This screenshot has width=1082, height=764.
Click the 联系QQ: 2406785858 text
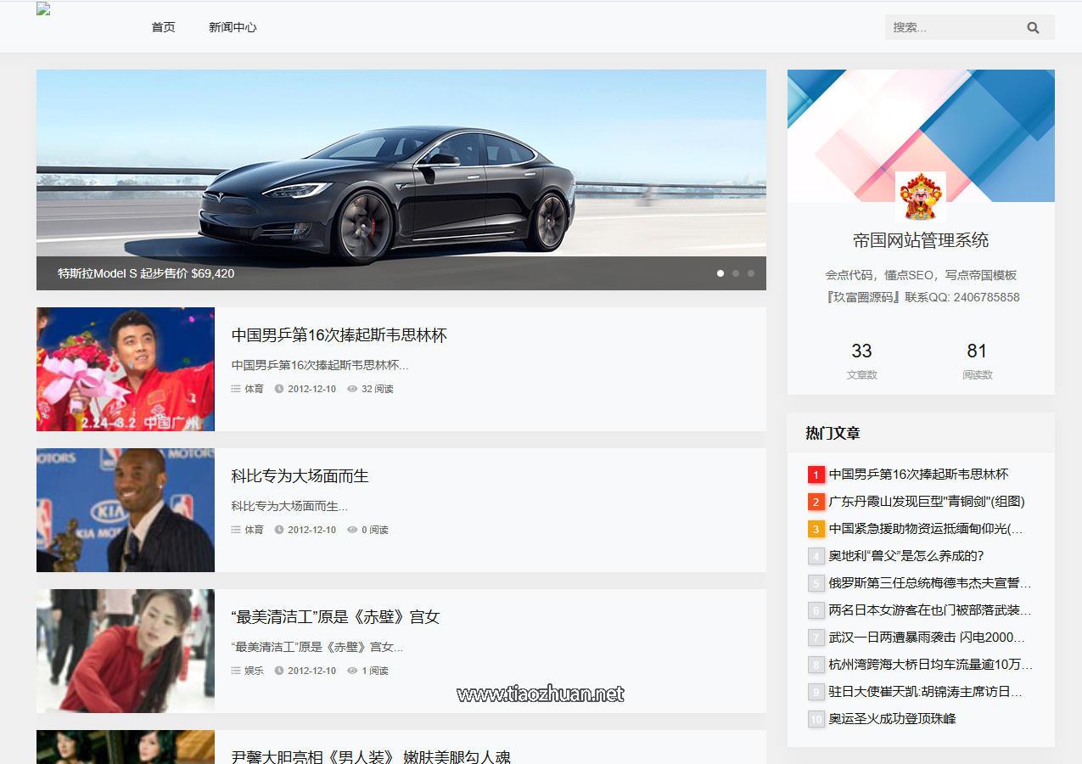(962, 297)
